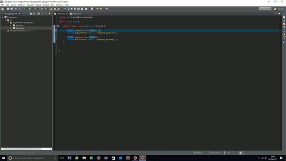Switch to the Player.java editor tab

pyautogui.click(x=76, y=14)
